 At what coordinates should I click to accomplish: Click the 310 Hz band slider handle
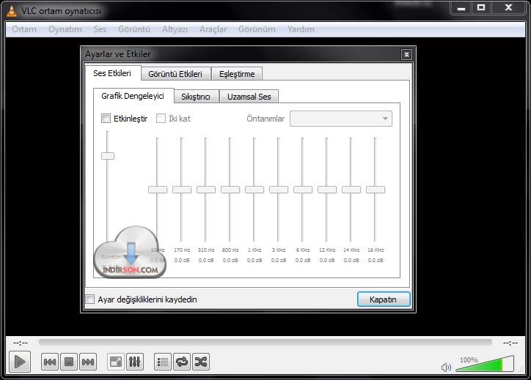[206, 190]
